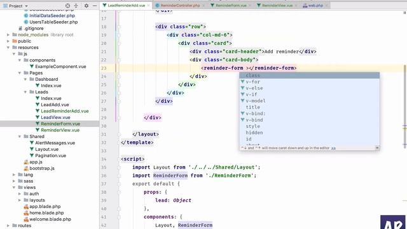Expand the routes folder
The width and height of the screenshot is (407, 229).
[8, 226]
